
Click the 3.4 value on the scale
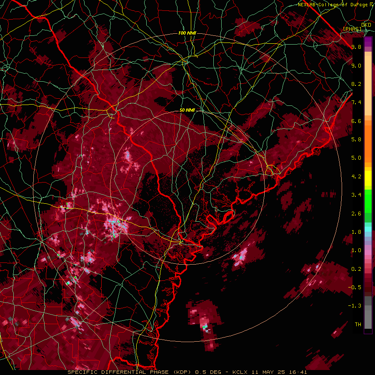pos(356,195)
